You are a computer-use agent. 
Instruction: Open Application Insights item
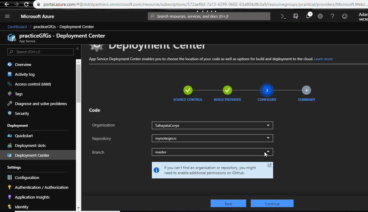click(32, 197)
